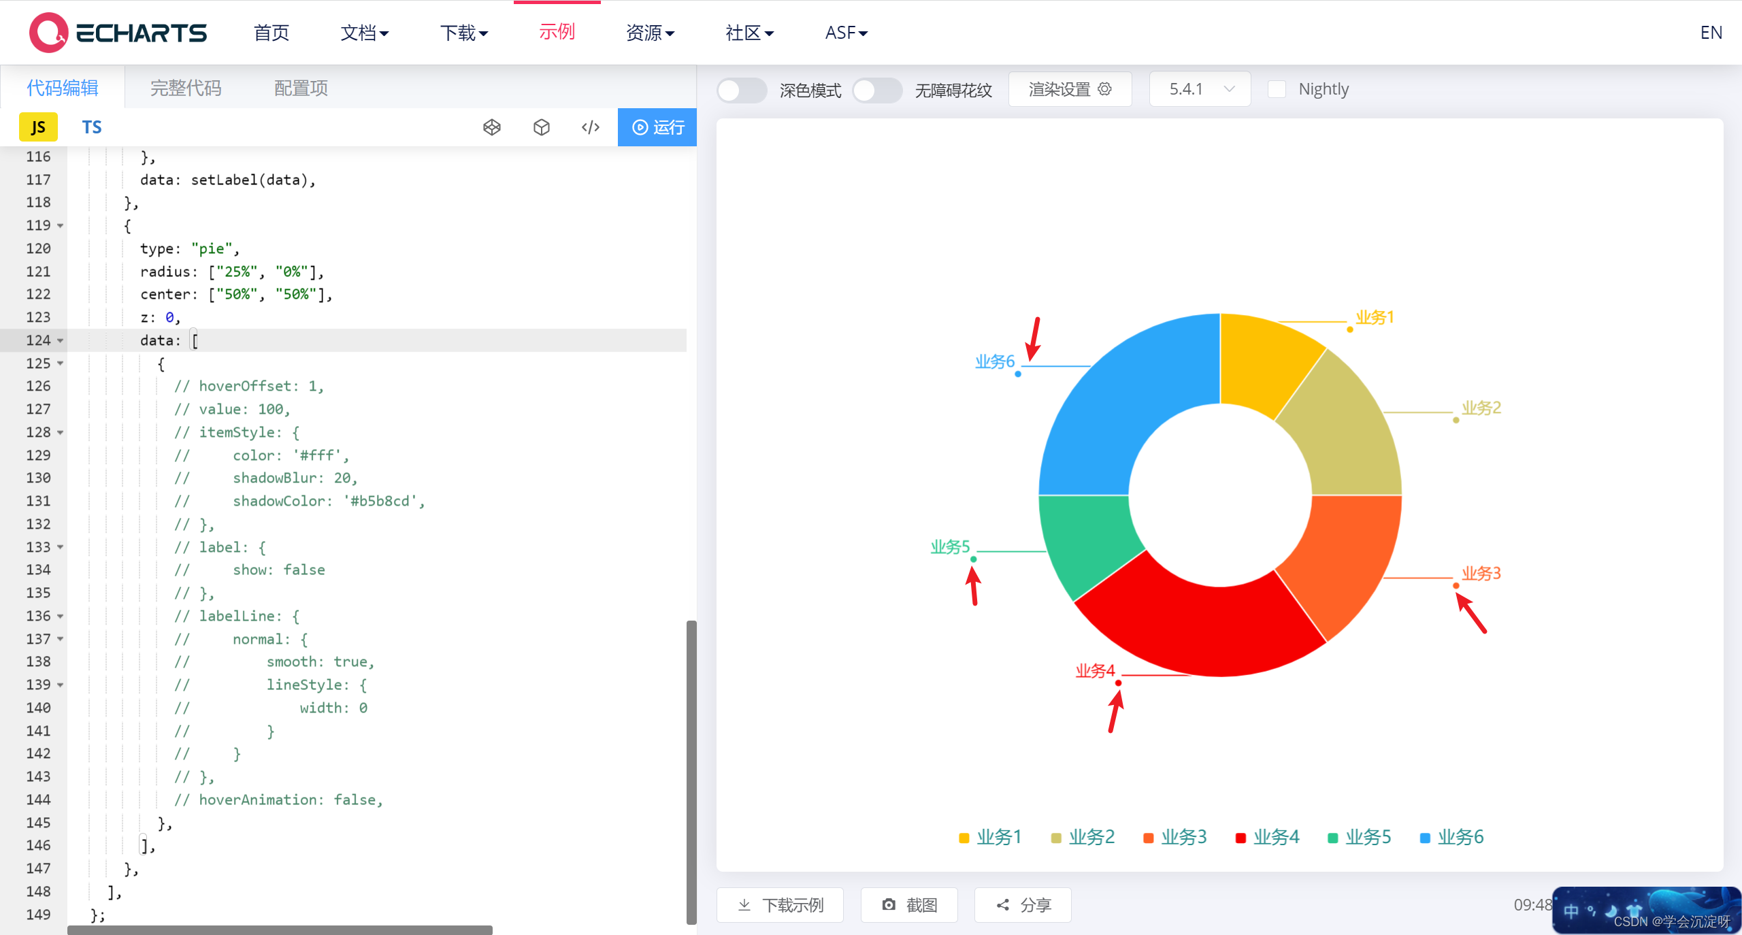The height and width of the screenshot is (935, 1742).
Task: Collapse the fold arrow at line 119
Action: coord(61,226)
